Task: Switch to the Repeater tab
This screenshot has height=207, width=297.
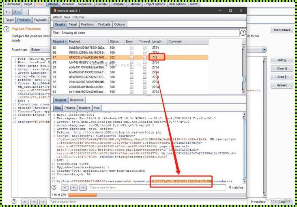Action: click(x=68, y=4)
